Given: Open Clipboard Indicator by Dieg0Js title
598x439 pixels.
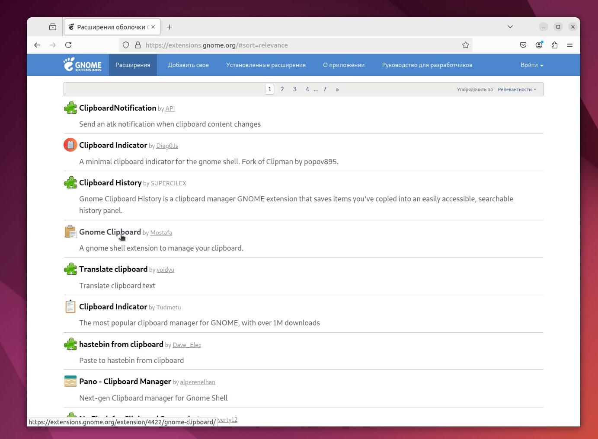Looking at the screenshot, I should pos(113,145).
